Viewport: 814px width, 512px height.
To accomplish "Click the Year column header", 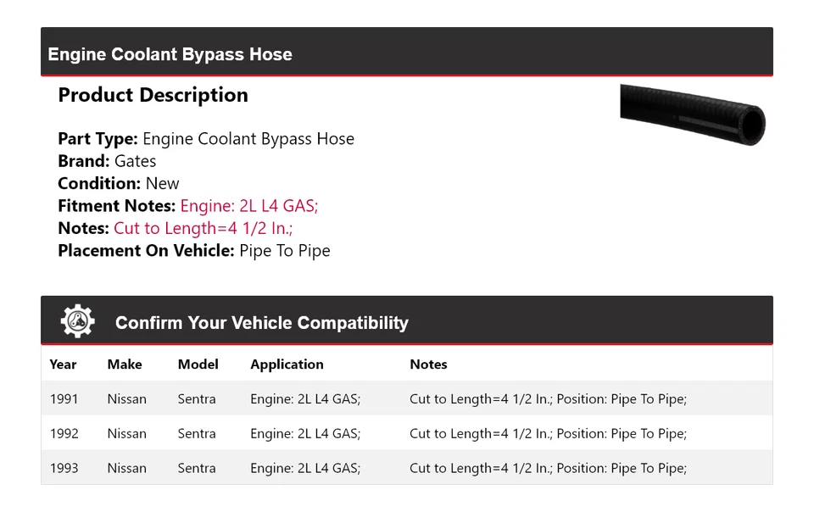I will (63, 365).
